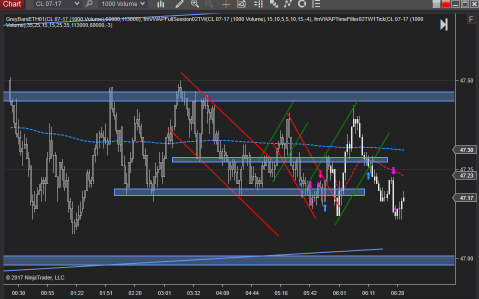Open the data series icon
Viewport: 479px width, 299px height.
point(273,4)
